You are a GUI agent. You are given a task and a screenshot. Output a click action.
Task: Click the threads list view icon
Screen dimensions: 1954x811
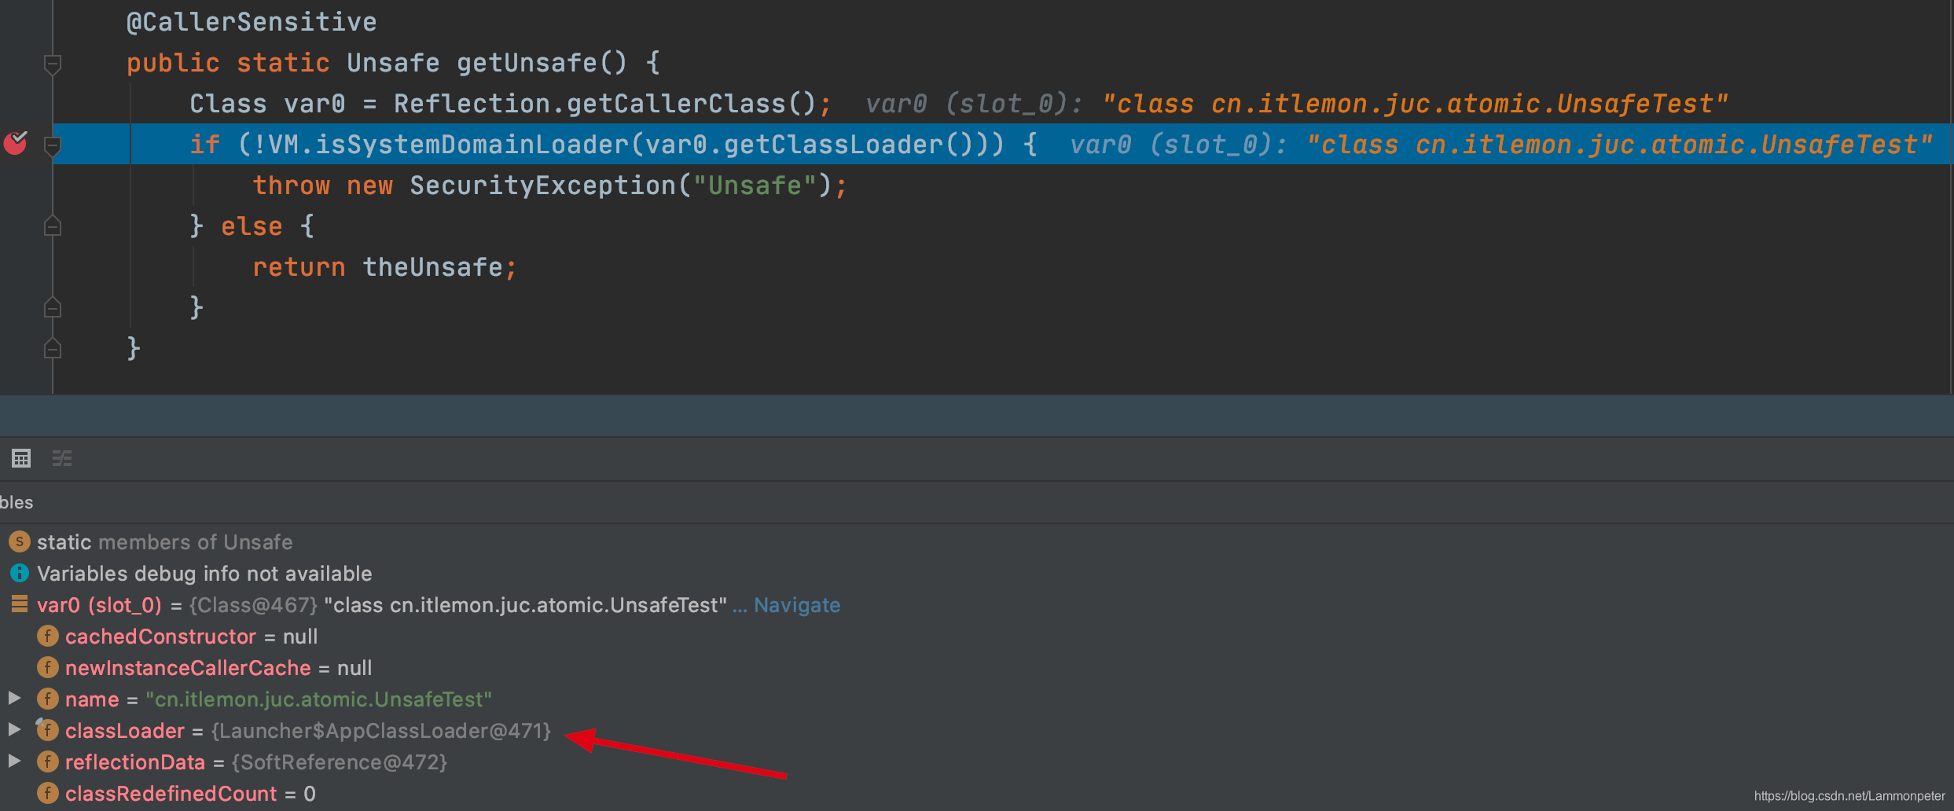[x=62, y=458]
